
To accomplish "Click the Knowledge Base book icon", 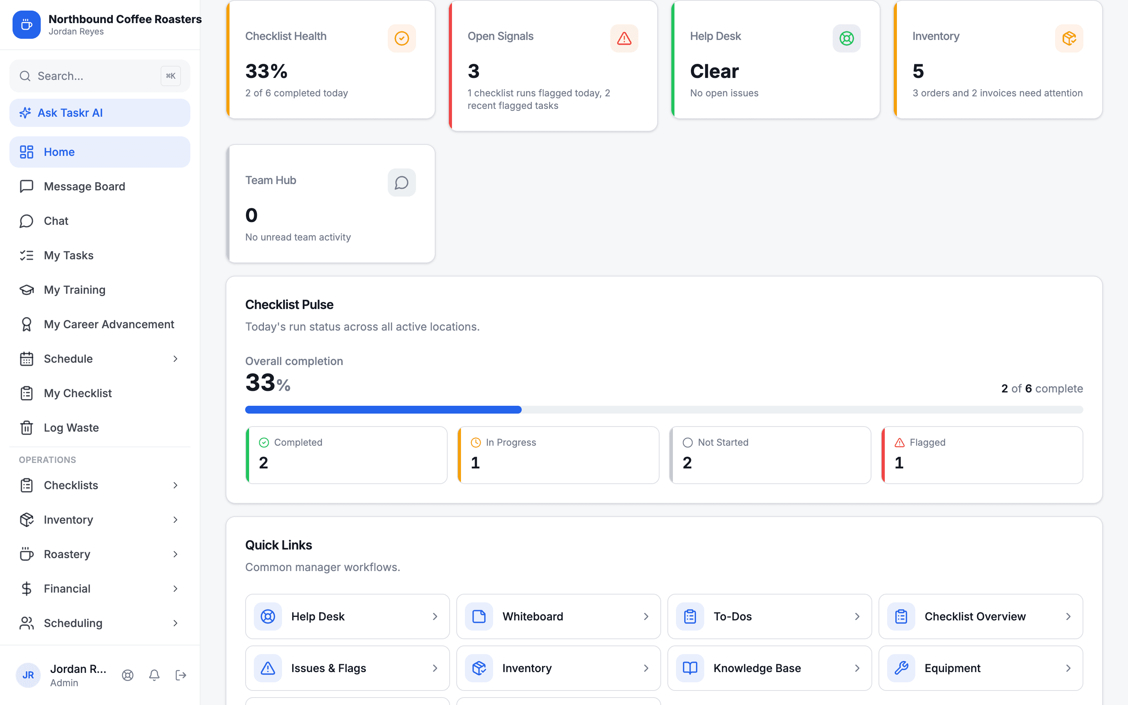I will tap(690, 668).
